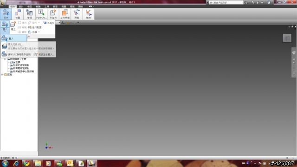
Task: Launch Internet Explorer from the taskbar
Action: tap(16, 163)
